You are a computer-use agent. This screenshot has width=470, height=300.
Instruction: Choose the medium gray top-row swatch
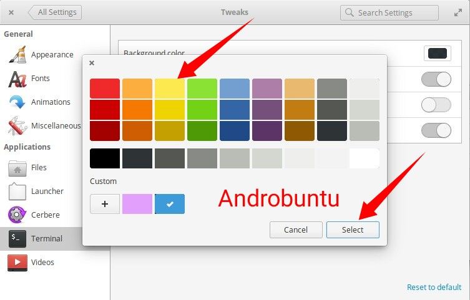point(332,89)
